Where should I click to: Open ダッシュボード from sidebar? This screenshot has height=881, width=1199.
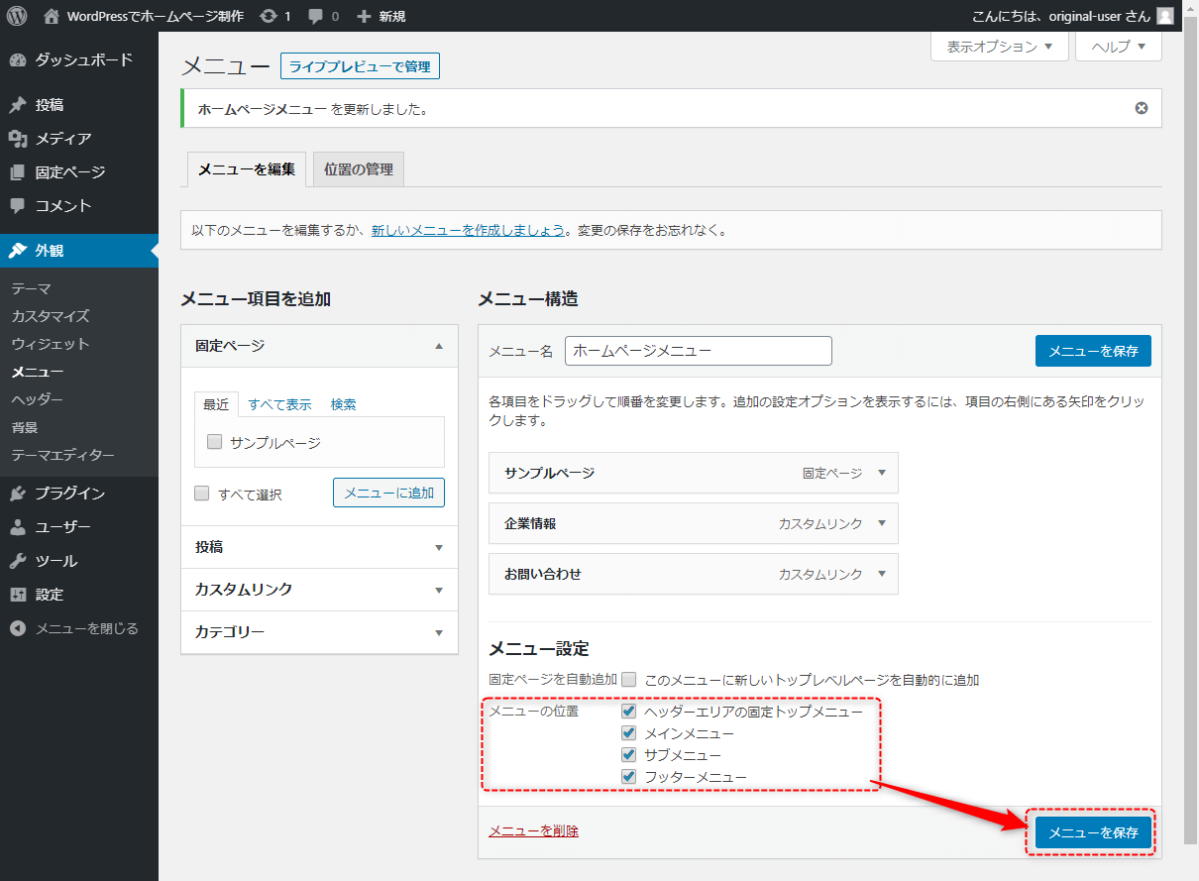coord(79,59)
